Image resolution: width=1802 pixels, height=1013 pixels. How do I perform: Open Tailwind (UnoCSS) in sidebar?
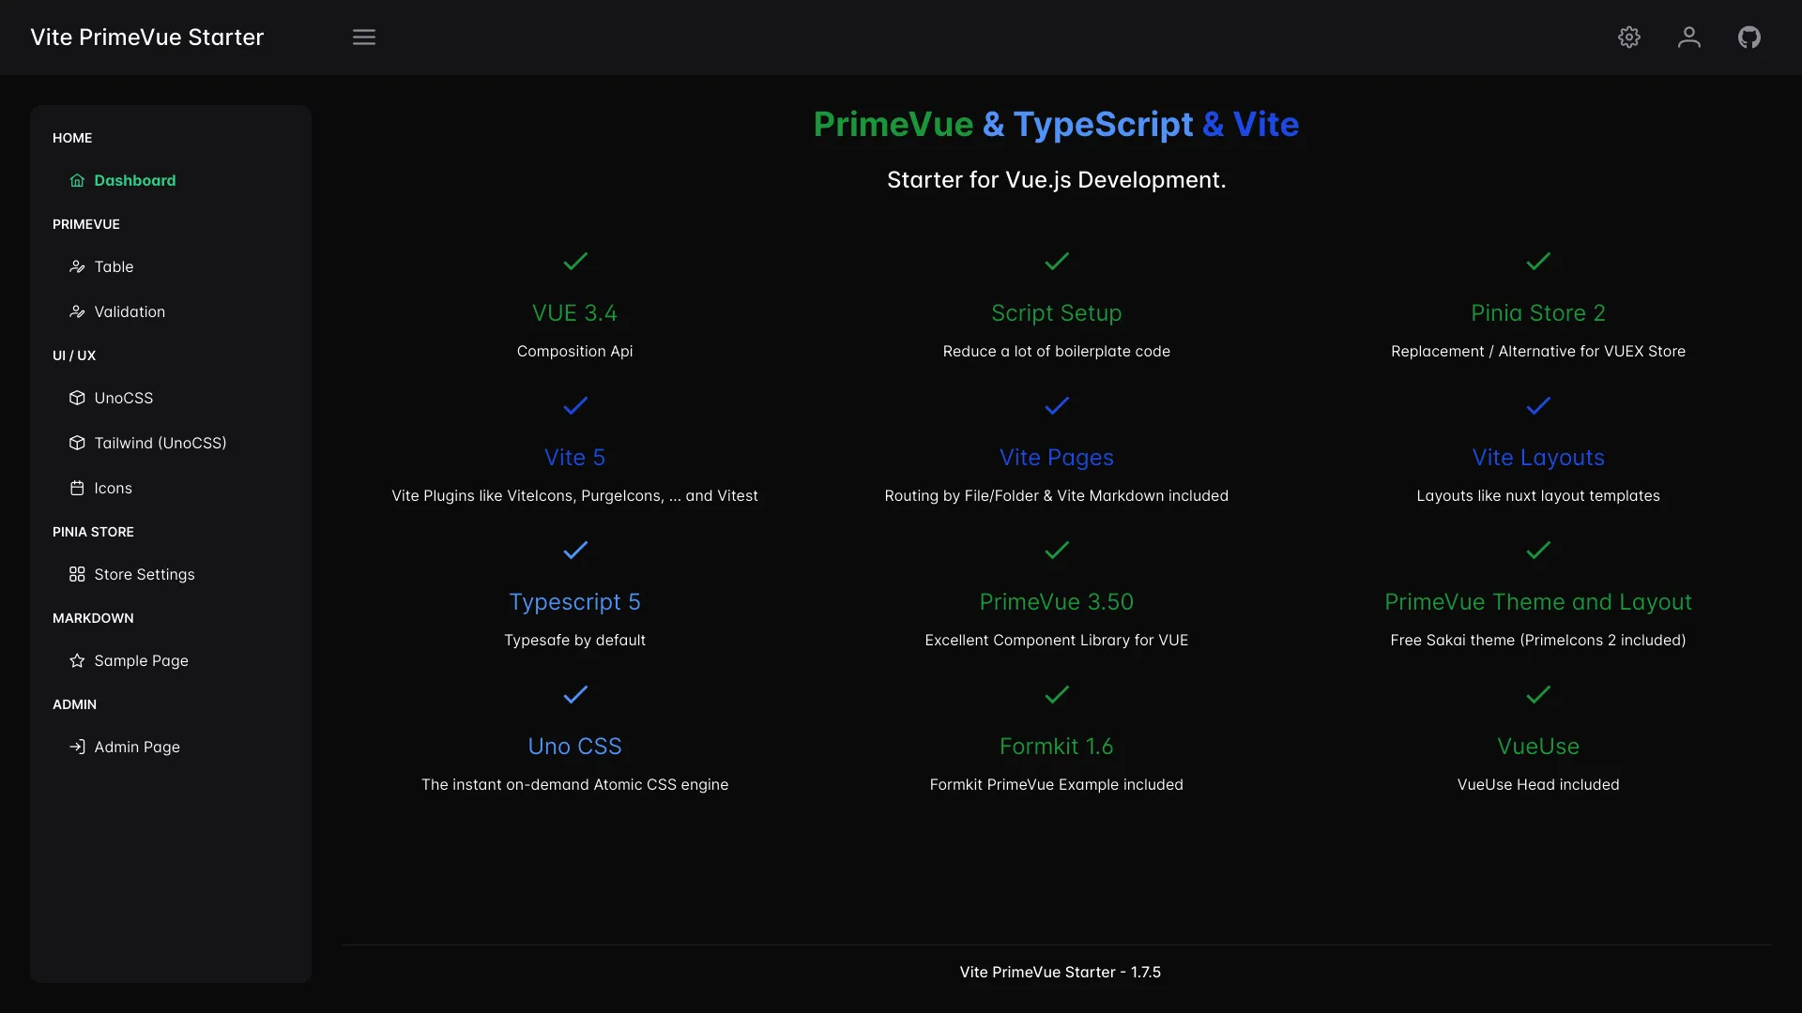click(x=171, y=444)
